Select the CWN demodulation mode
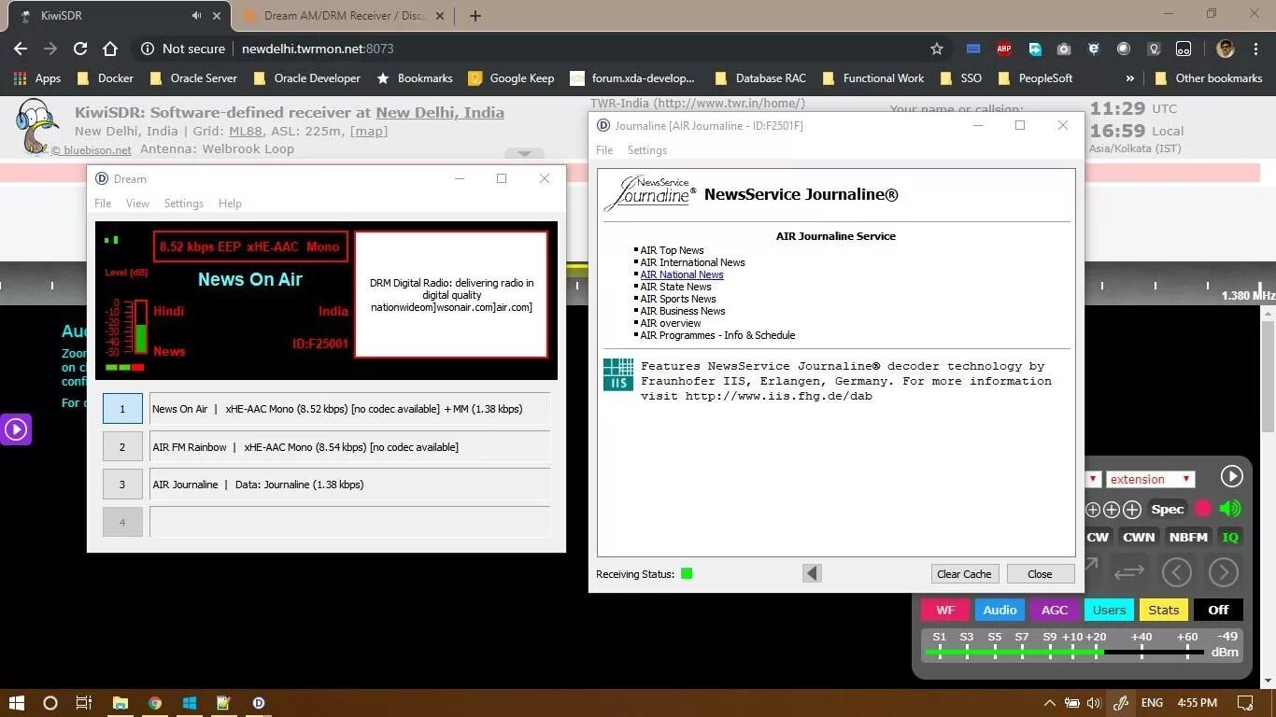Screen dimensions: 1276x717 coord(1139,537)
